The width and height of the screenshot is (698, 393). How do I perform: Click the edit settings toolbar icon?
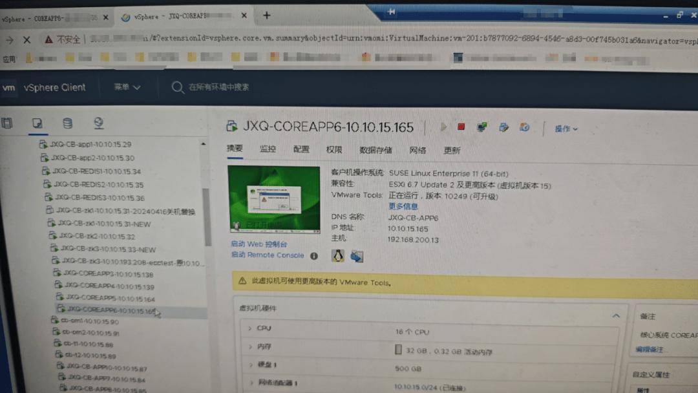pos(503,128)
